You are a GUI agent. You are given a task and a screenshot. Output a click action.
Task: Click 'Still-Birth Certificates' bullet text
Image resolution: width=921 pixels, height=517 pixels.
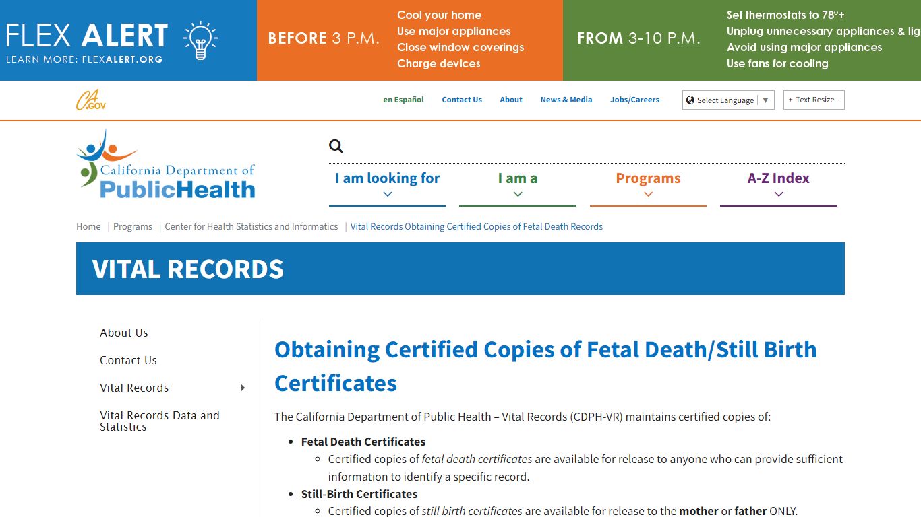pos(359,494)
